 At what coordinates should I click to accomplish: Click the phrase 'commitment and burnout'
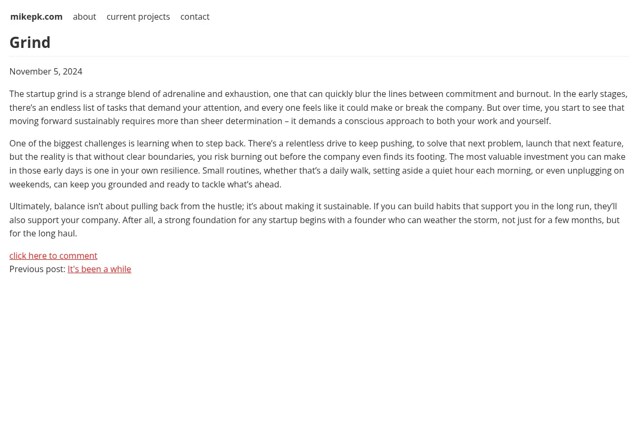coord(498,94)
